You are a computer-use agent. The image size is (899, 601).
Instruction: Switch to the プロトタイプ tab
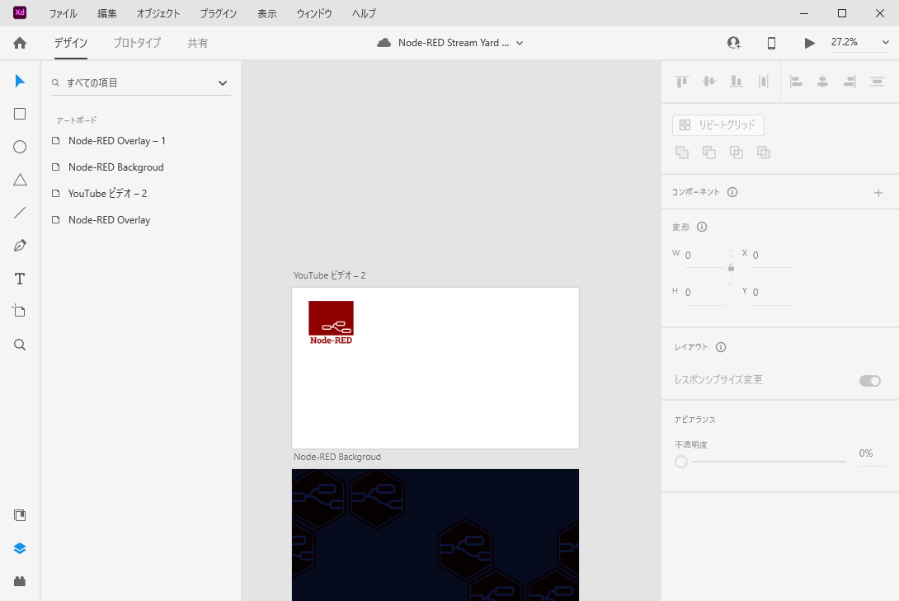(137, 43)
